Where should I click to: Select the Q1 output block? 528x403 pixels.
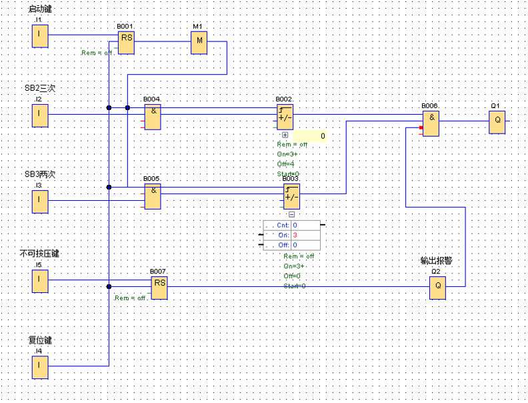(x=496, y=122)
